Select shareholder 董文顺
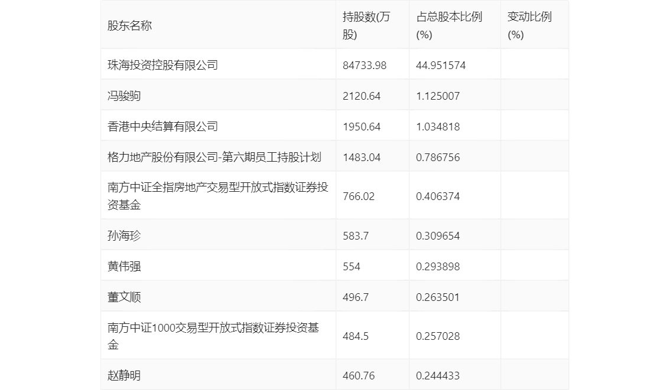Screen dimensions: 670x390 coord(124,297)
